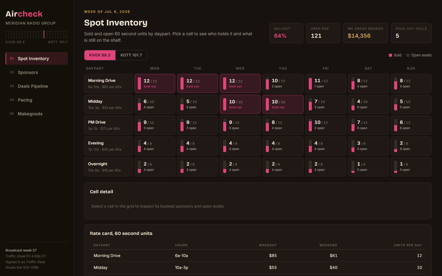Switch to the KVOX 89.3 station tab
The width and height of the screenshot is (442, 276).
click(x=100, y=55)
